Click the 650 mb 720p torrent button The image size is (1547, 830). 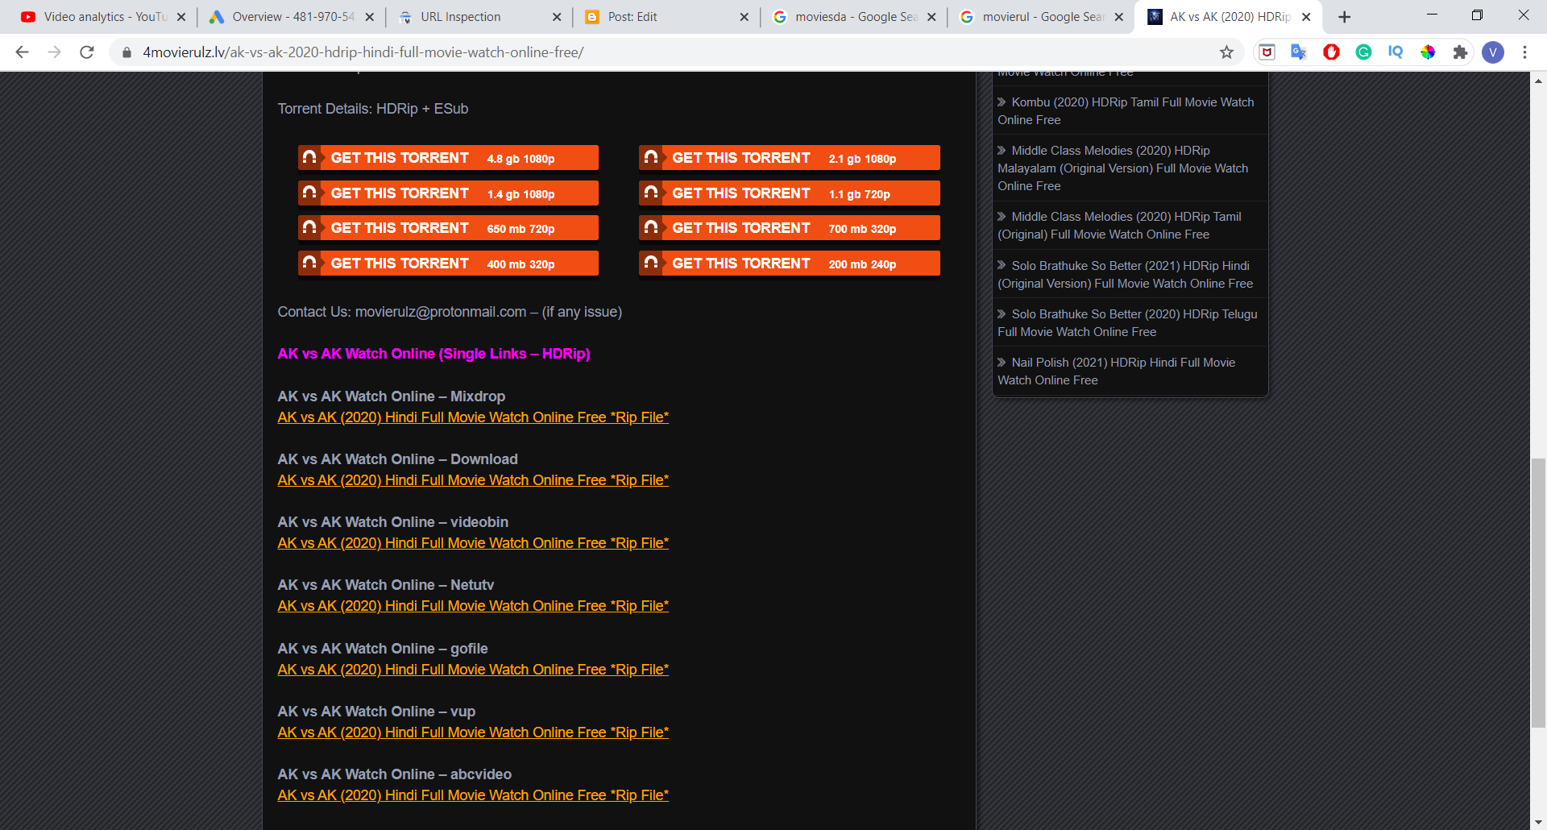(448, 228)
